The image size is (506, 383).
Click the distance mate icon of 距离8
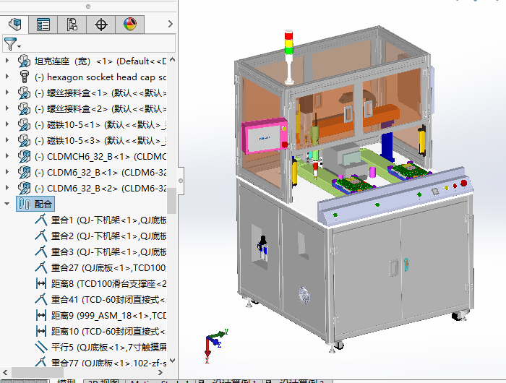click(x=41, y=283)
